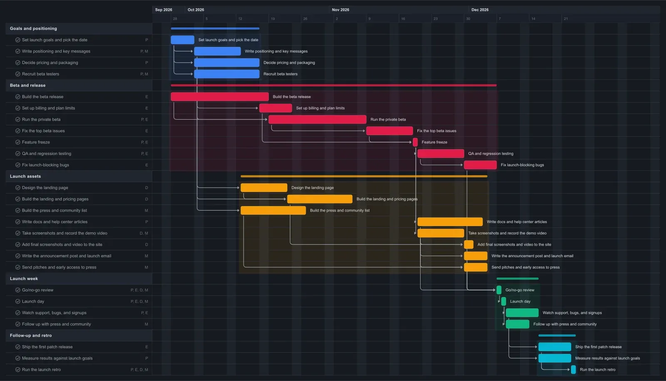Collapse the Launch week group

79,279
